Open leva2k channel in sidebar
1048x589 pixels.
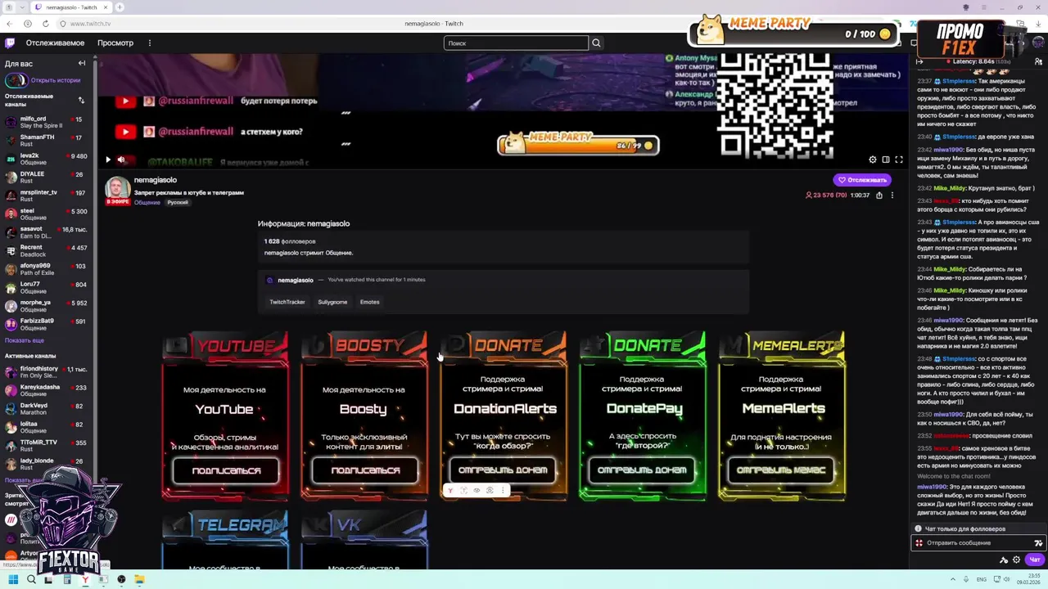pyautogui.click(x=45, y=159)
